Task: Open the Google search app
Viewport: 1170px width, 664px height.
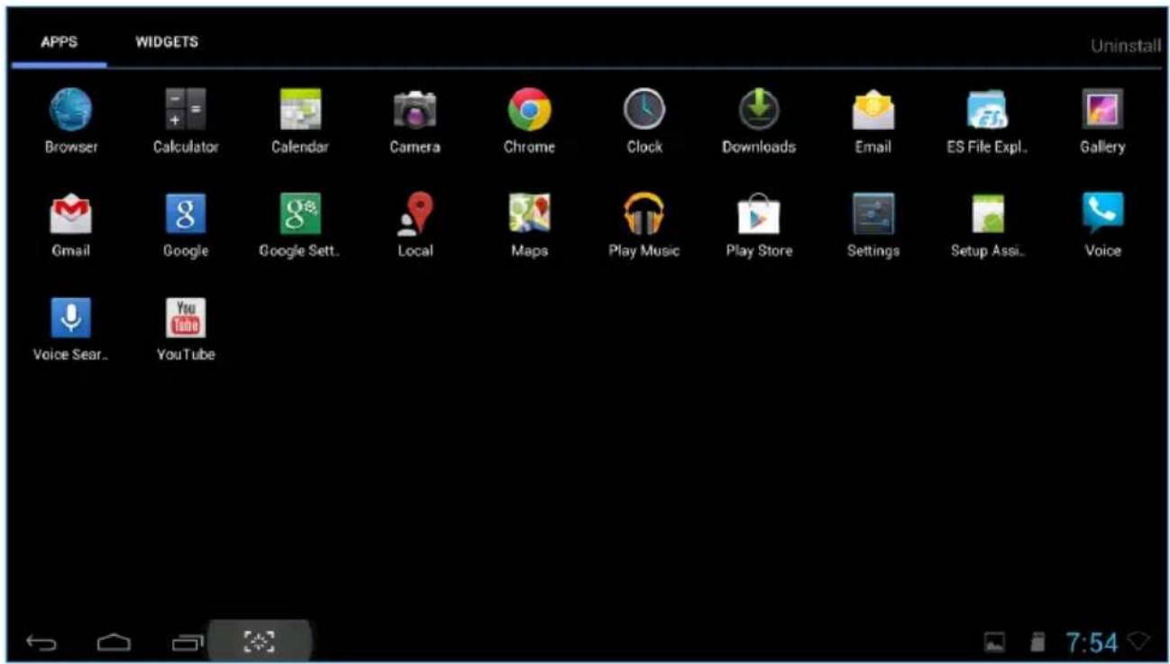Action: (x=186, y=226)
